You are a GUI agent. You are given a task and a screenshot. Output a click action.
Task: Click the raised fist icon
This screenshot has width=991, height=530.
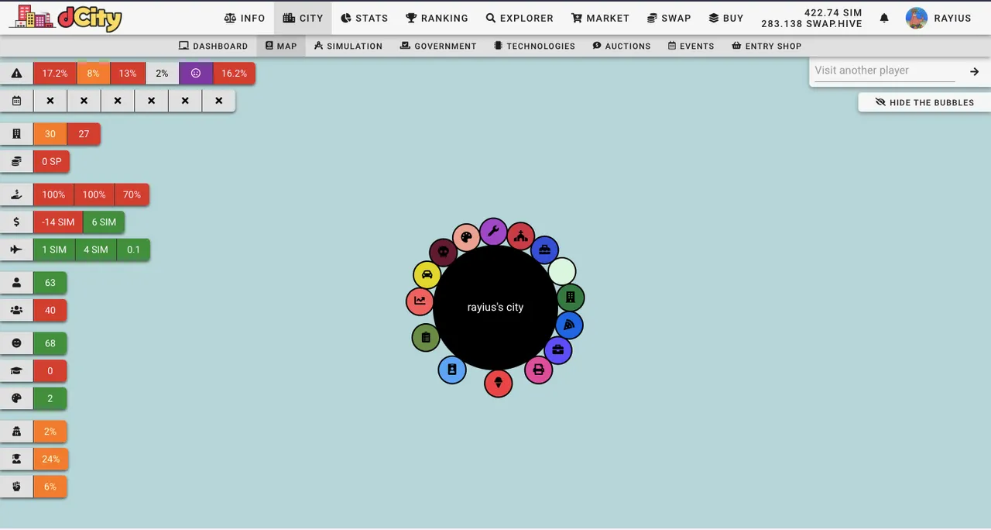[16, 487]
